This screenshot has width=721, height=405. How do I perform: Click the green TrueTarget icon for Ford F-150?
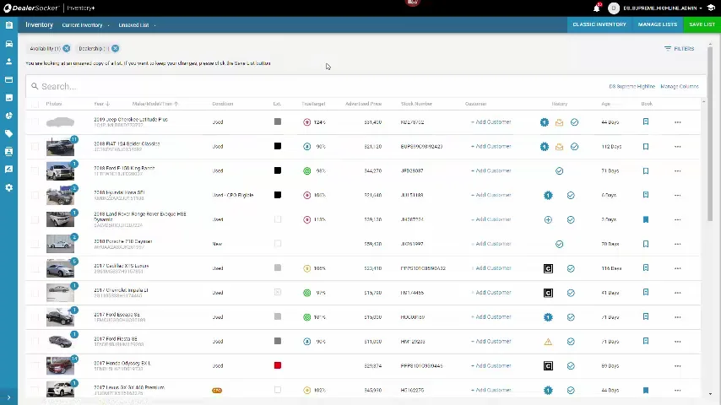point(306,171)
